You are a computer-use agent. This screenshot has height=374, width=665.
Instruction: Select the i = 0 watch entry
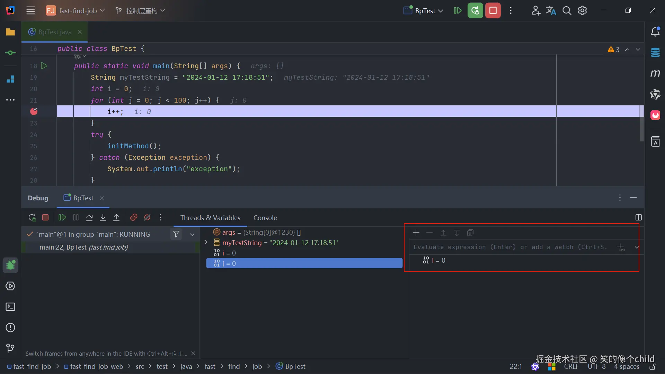point(434,260)
